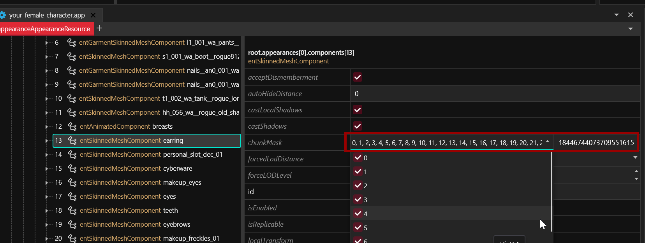Select the your_female_character.app document tab
This screenshot has height=243, width=645.
click(47, 15)
